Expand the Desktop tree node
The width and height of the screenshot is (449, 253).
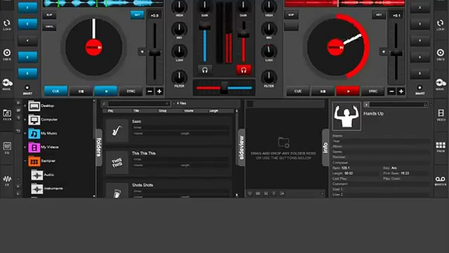25,106
